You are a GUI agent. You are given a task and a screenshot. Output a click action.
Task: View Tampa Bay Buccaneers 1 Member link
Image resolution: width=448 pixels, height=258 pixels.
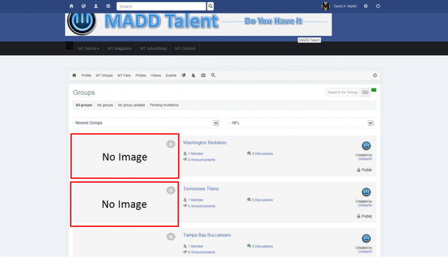[195, 246]
